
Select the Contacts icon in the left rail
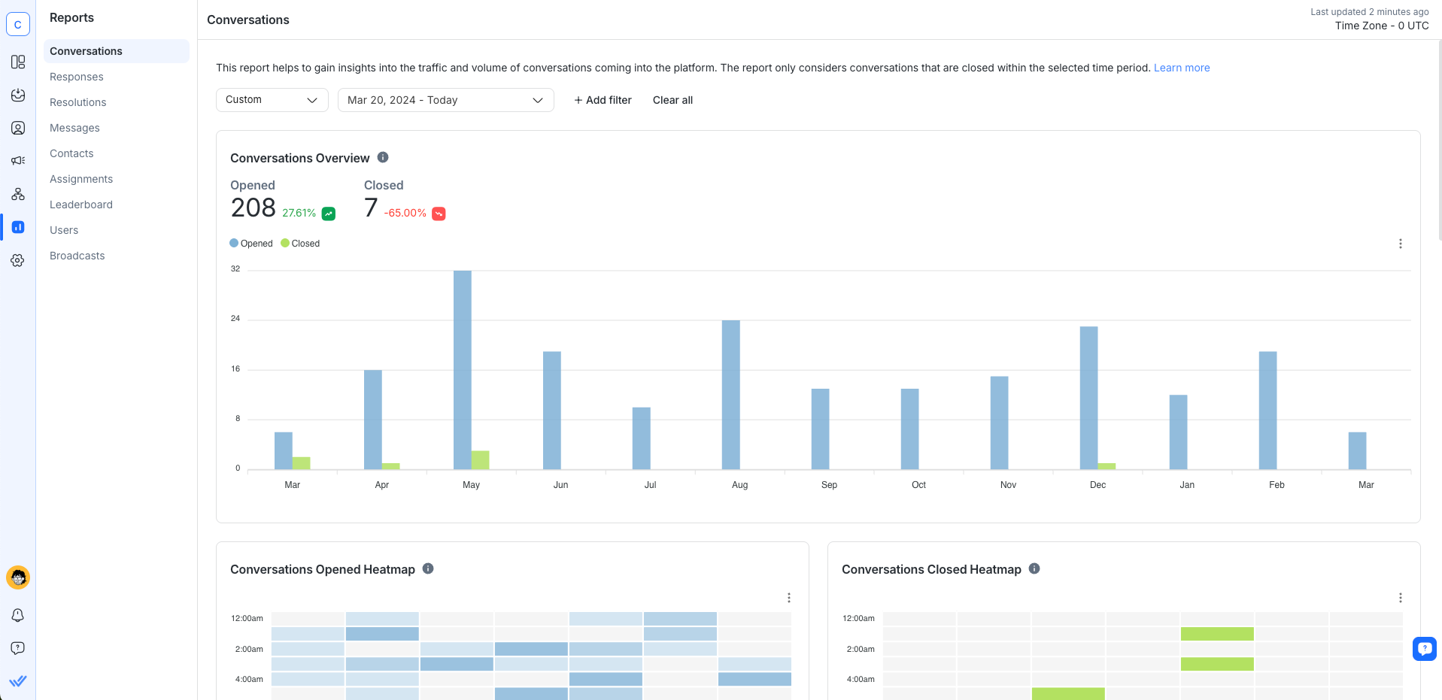click(x=17, y=128)
